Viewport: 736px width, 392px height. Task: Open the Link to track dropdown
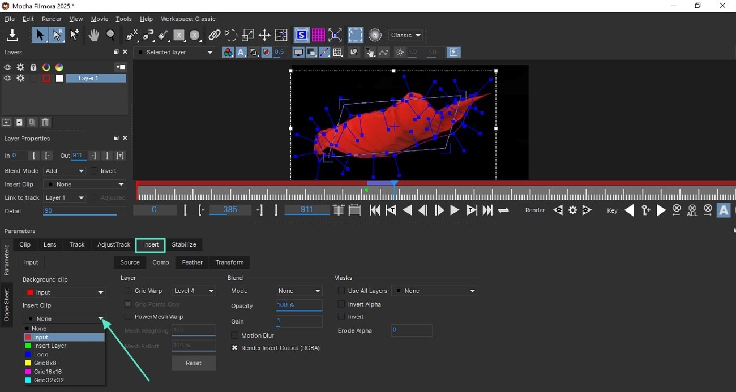(65, 198)
